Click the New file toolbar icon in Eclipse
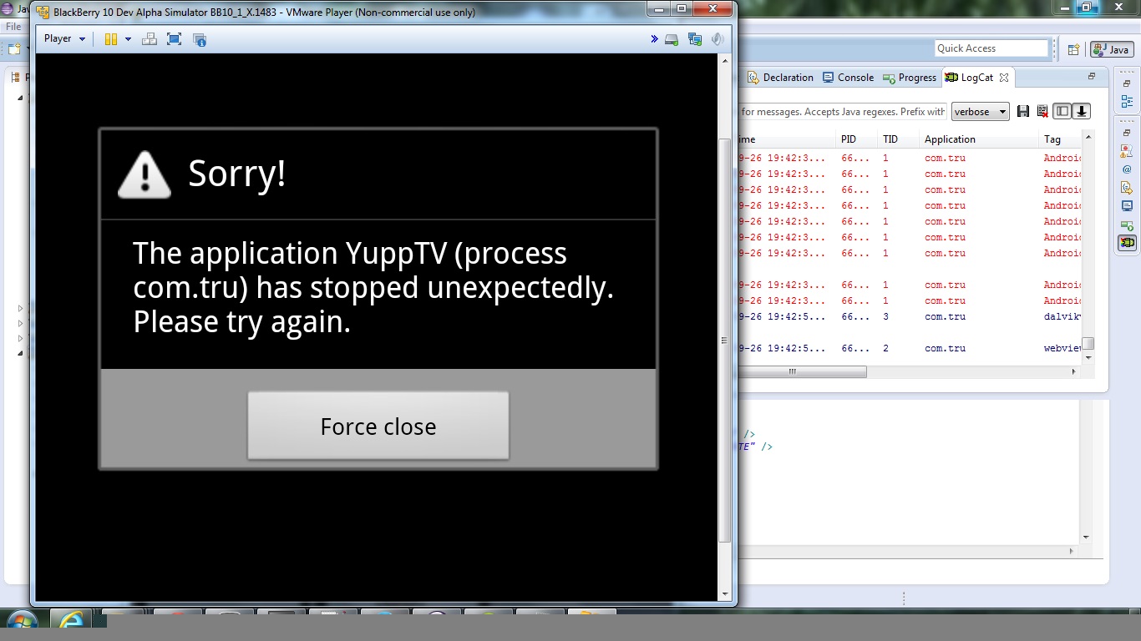This screenshot has height=641, width=1141. pos(13,49)
